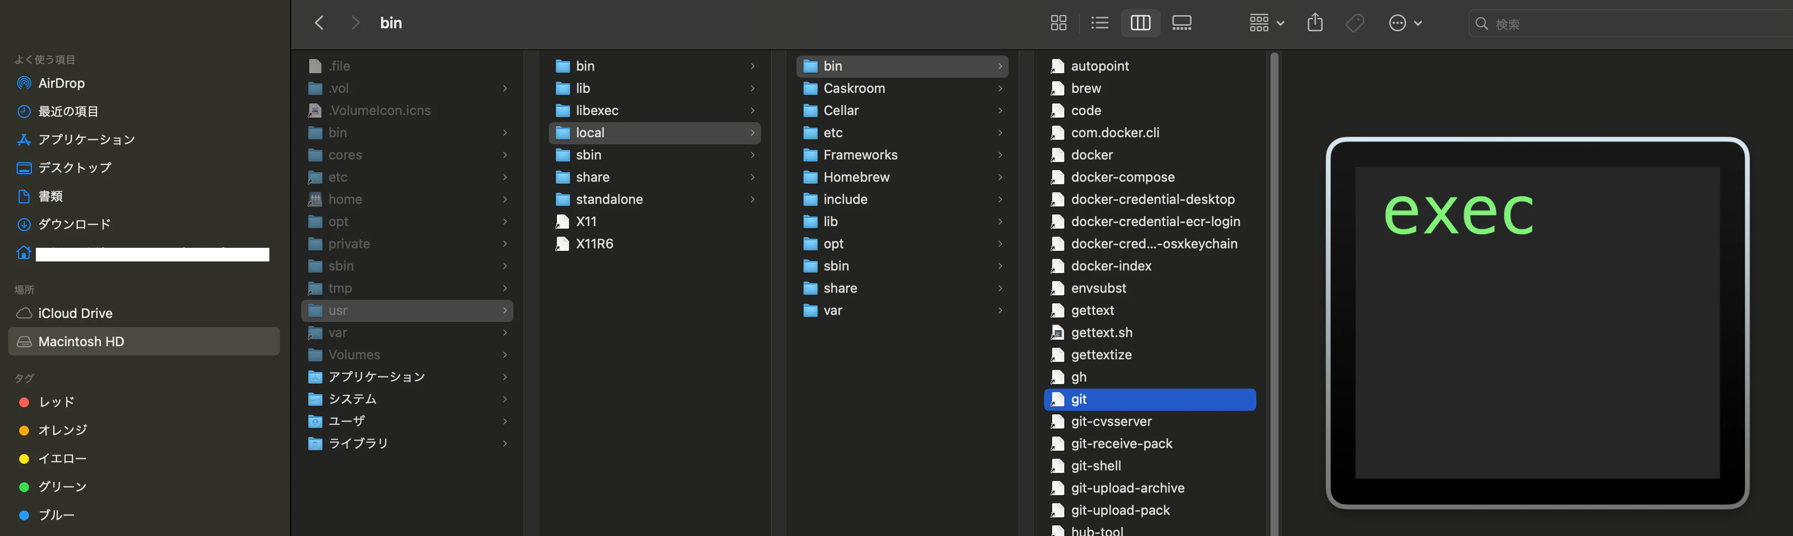Screen dimensions: 1793x536
Task: Open the more actions ellipsis menu
Action: (x=1404, y=23)
